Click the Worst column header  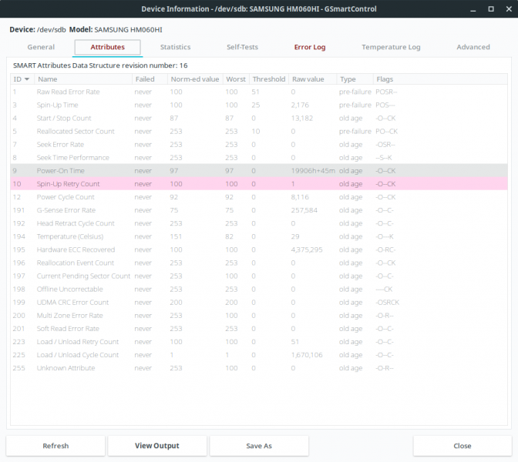click(x=236, y=79)
